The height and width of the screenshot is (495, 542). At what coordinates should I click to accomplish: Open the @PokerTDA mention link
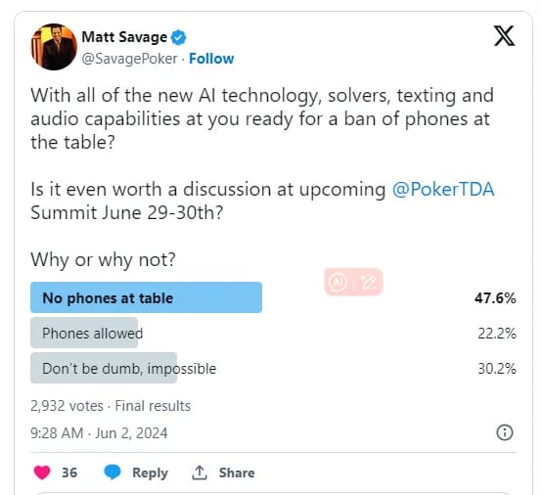(443, 190)
